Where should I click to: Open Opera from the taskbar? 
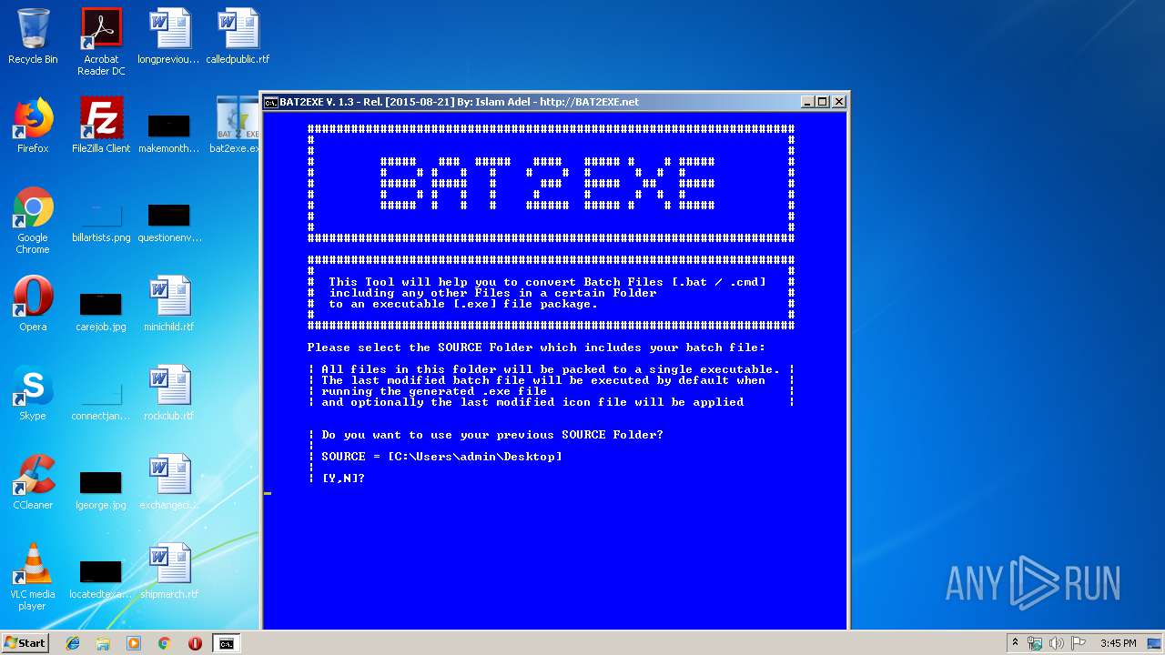pos(195,643)
